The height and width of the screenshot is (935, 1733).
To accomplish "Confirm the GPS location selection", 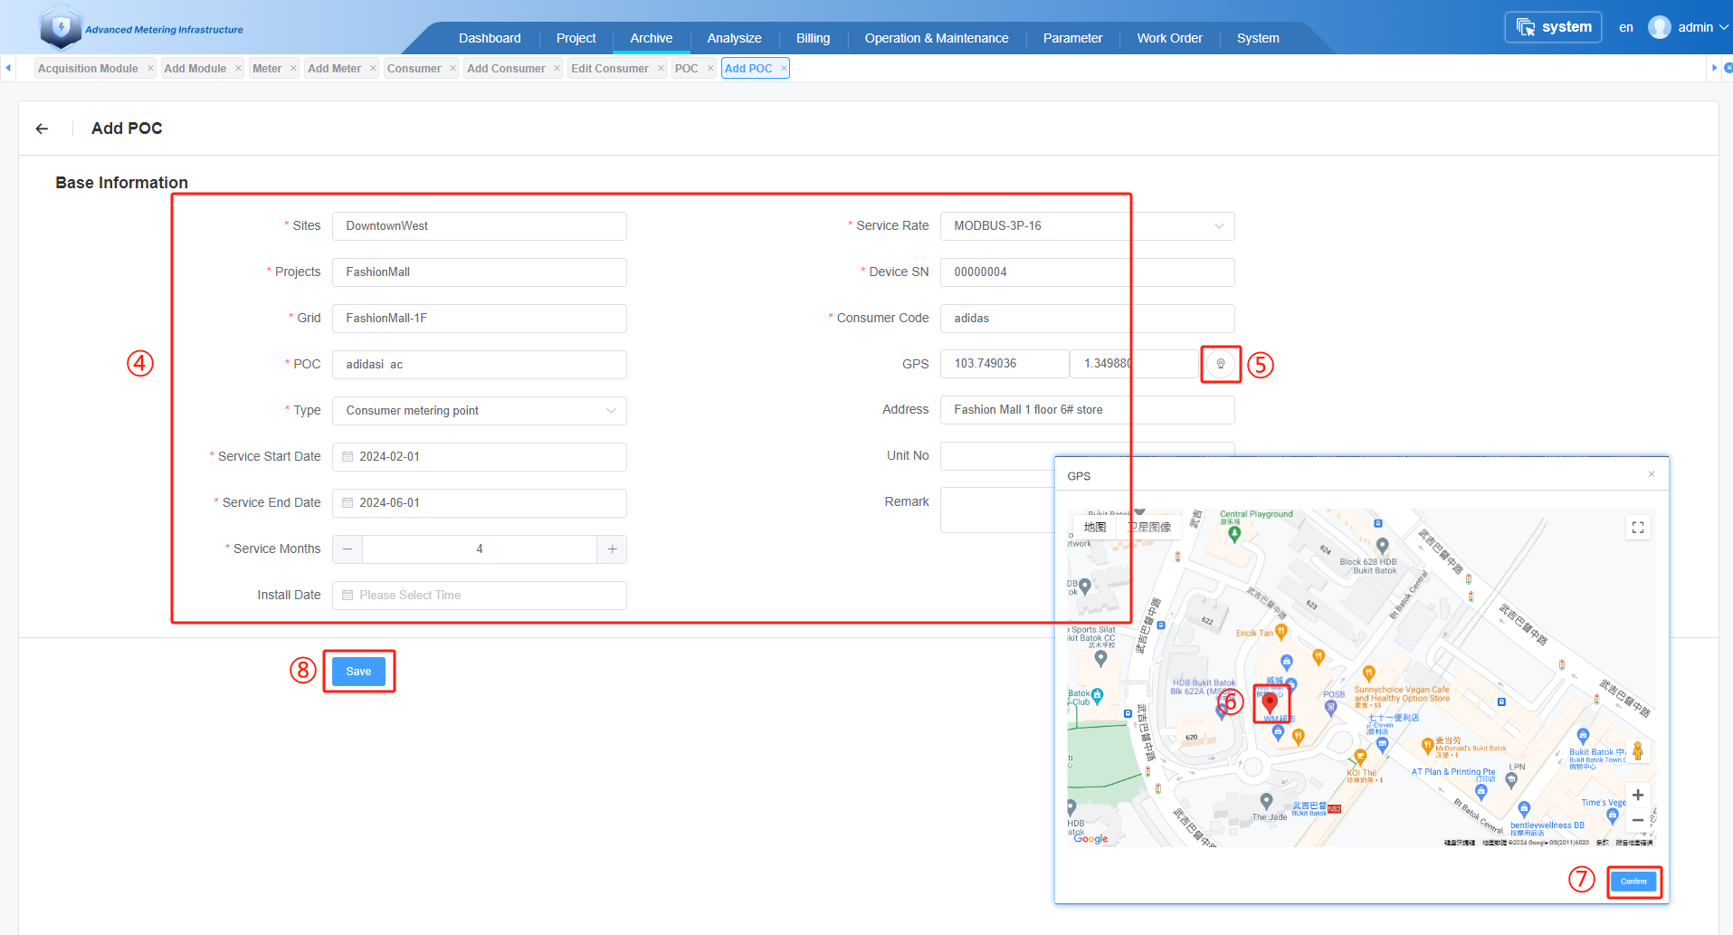I will click(x=1633, y=882).
